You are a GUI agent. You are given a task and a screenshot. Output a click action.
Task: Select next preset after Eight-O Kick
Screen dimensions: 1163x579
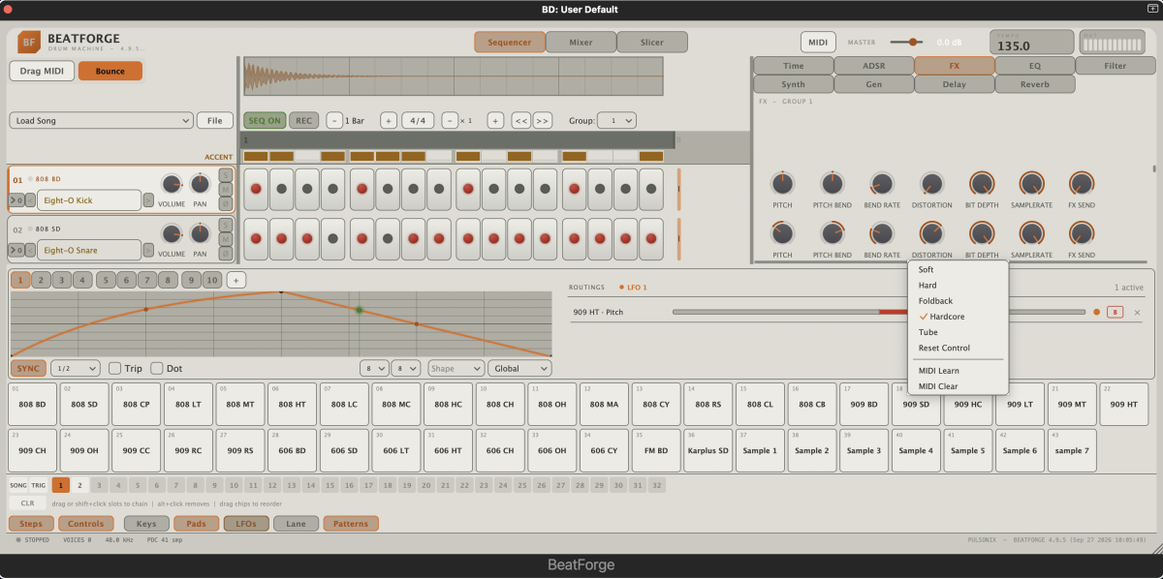pyautogui.click(x=148, y=200)
